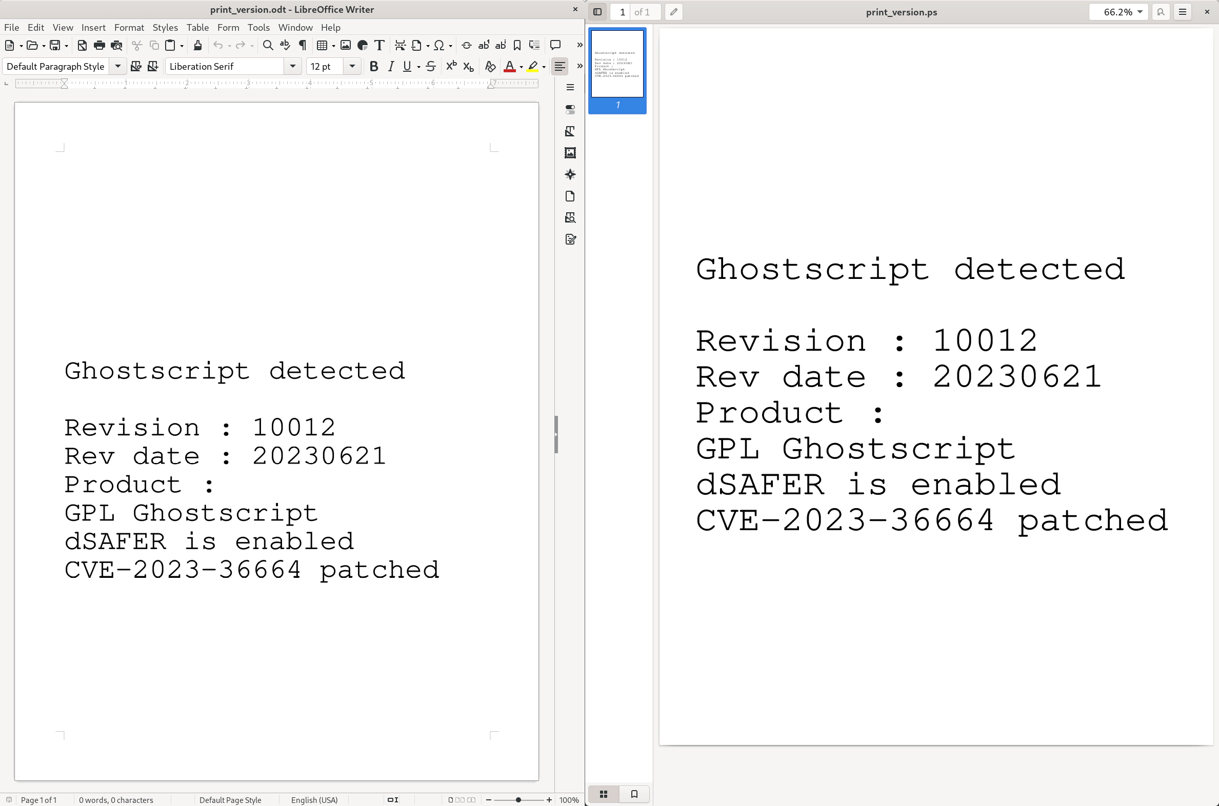Switch viewer sidebar to bookmarks view

pyautogui.click(x=634, y=794)
